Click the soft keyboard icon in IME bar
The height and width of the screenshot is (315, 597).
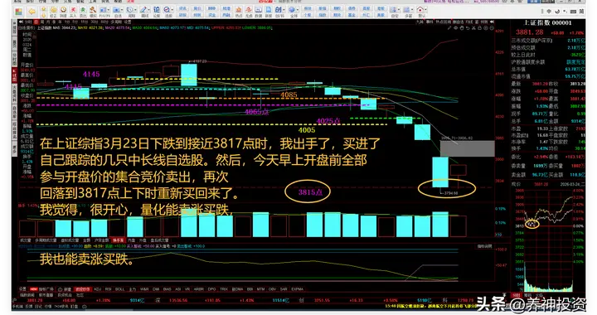click(x=574, y=12)
